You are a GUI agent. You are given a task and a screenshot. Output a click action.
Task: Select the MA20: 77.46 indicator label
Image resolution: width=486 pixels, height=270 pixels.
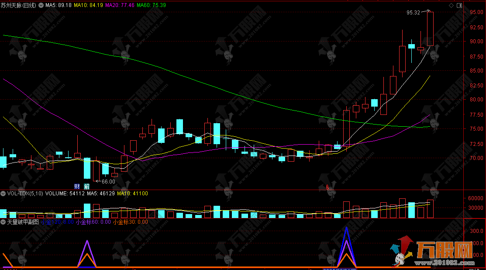[x=120, y=5]
